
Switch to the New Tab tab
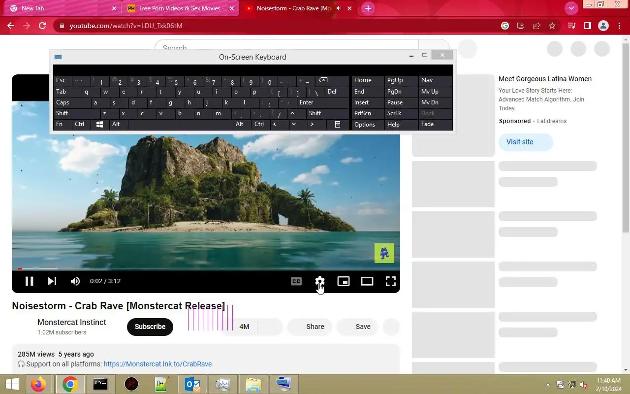point(63,8)
